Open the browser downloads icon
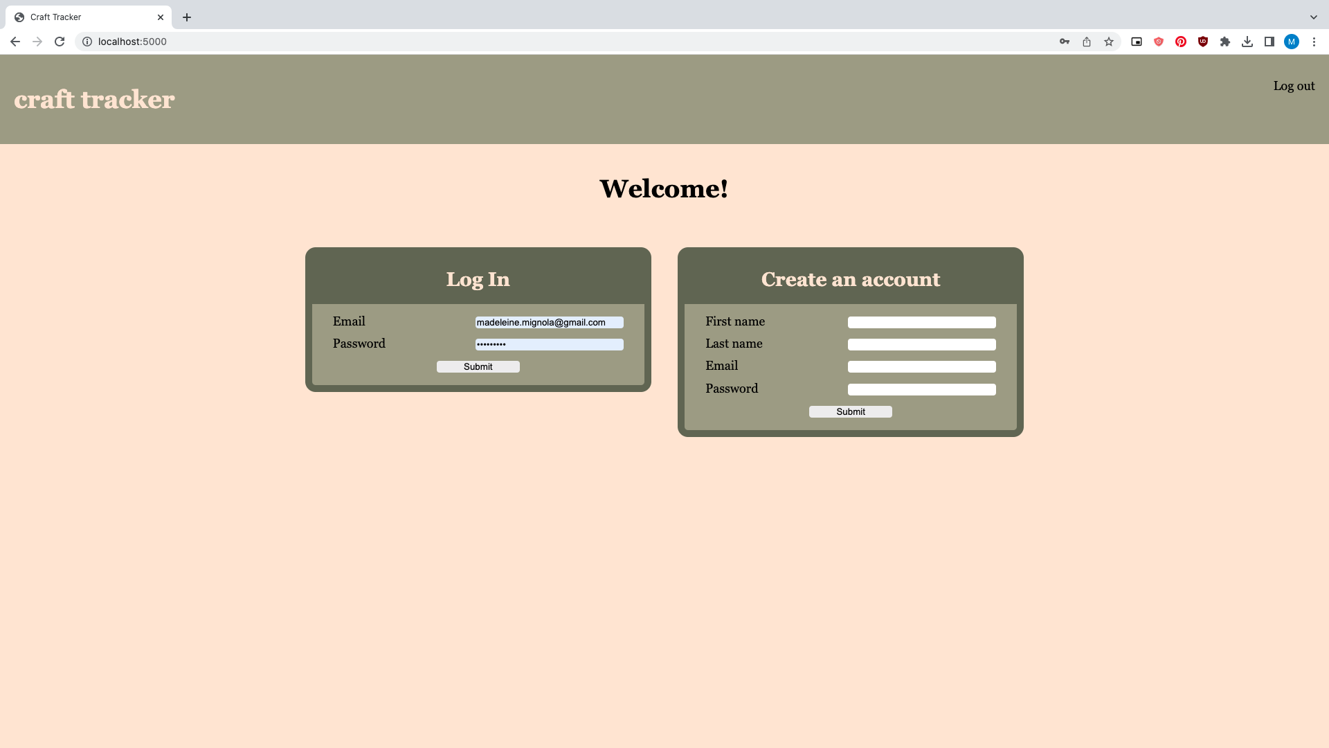 click(x=1247, y=42)
